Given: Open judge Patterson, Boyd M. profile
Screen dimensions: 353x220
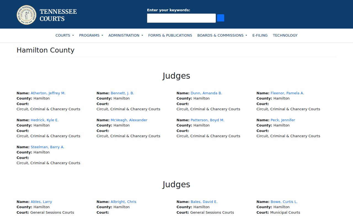Looking at the screenshot, I should 207,120.
